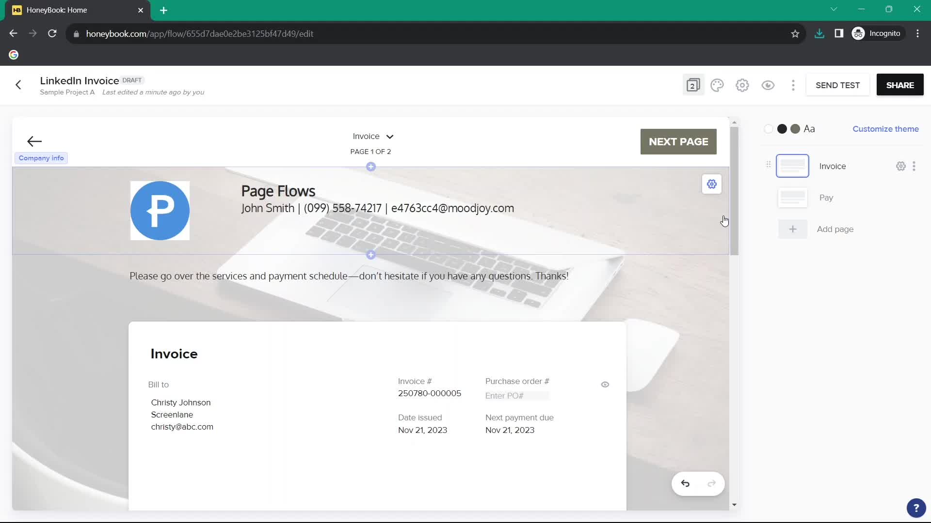Click the redo arrow button
Image resolution: width=931 pixels, height=523 pixels.
coord(711,483)
